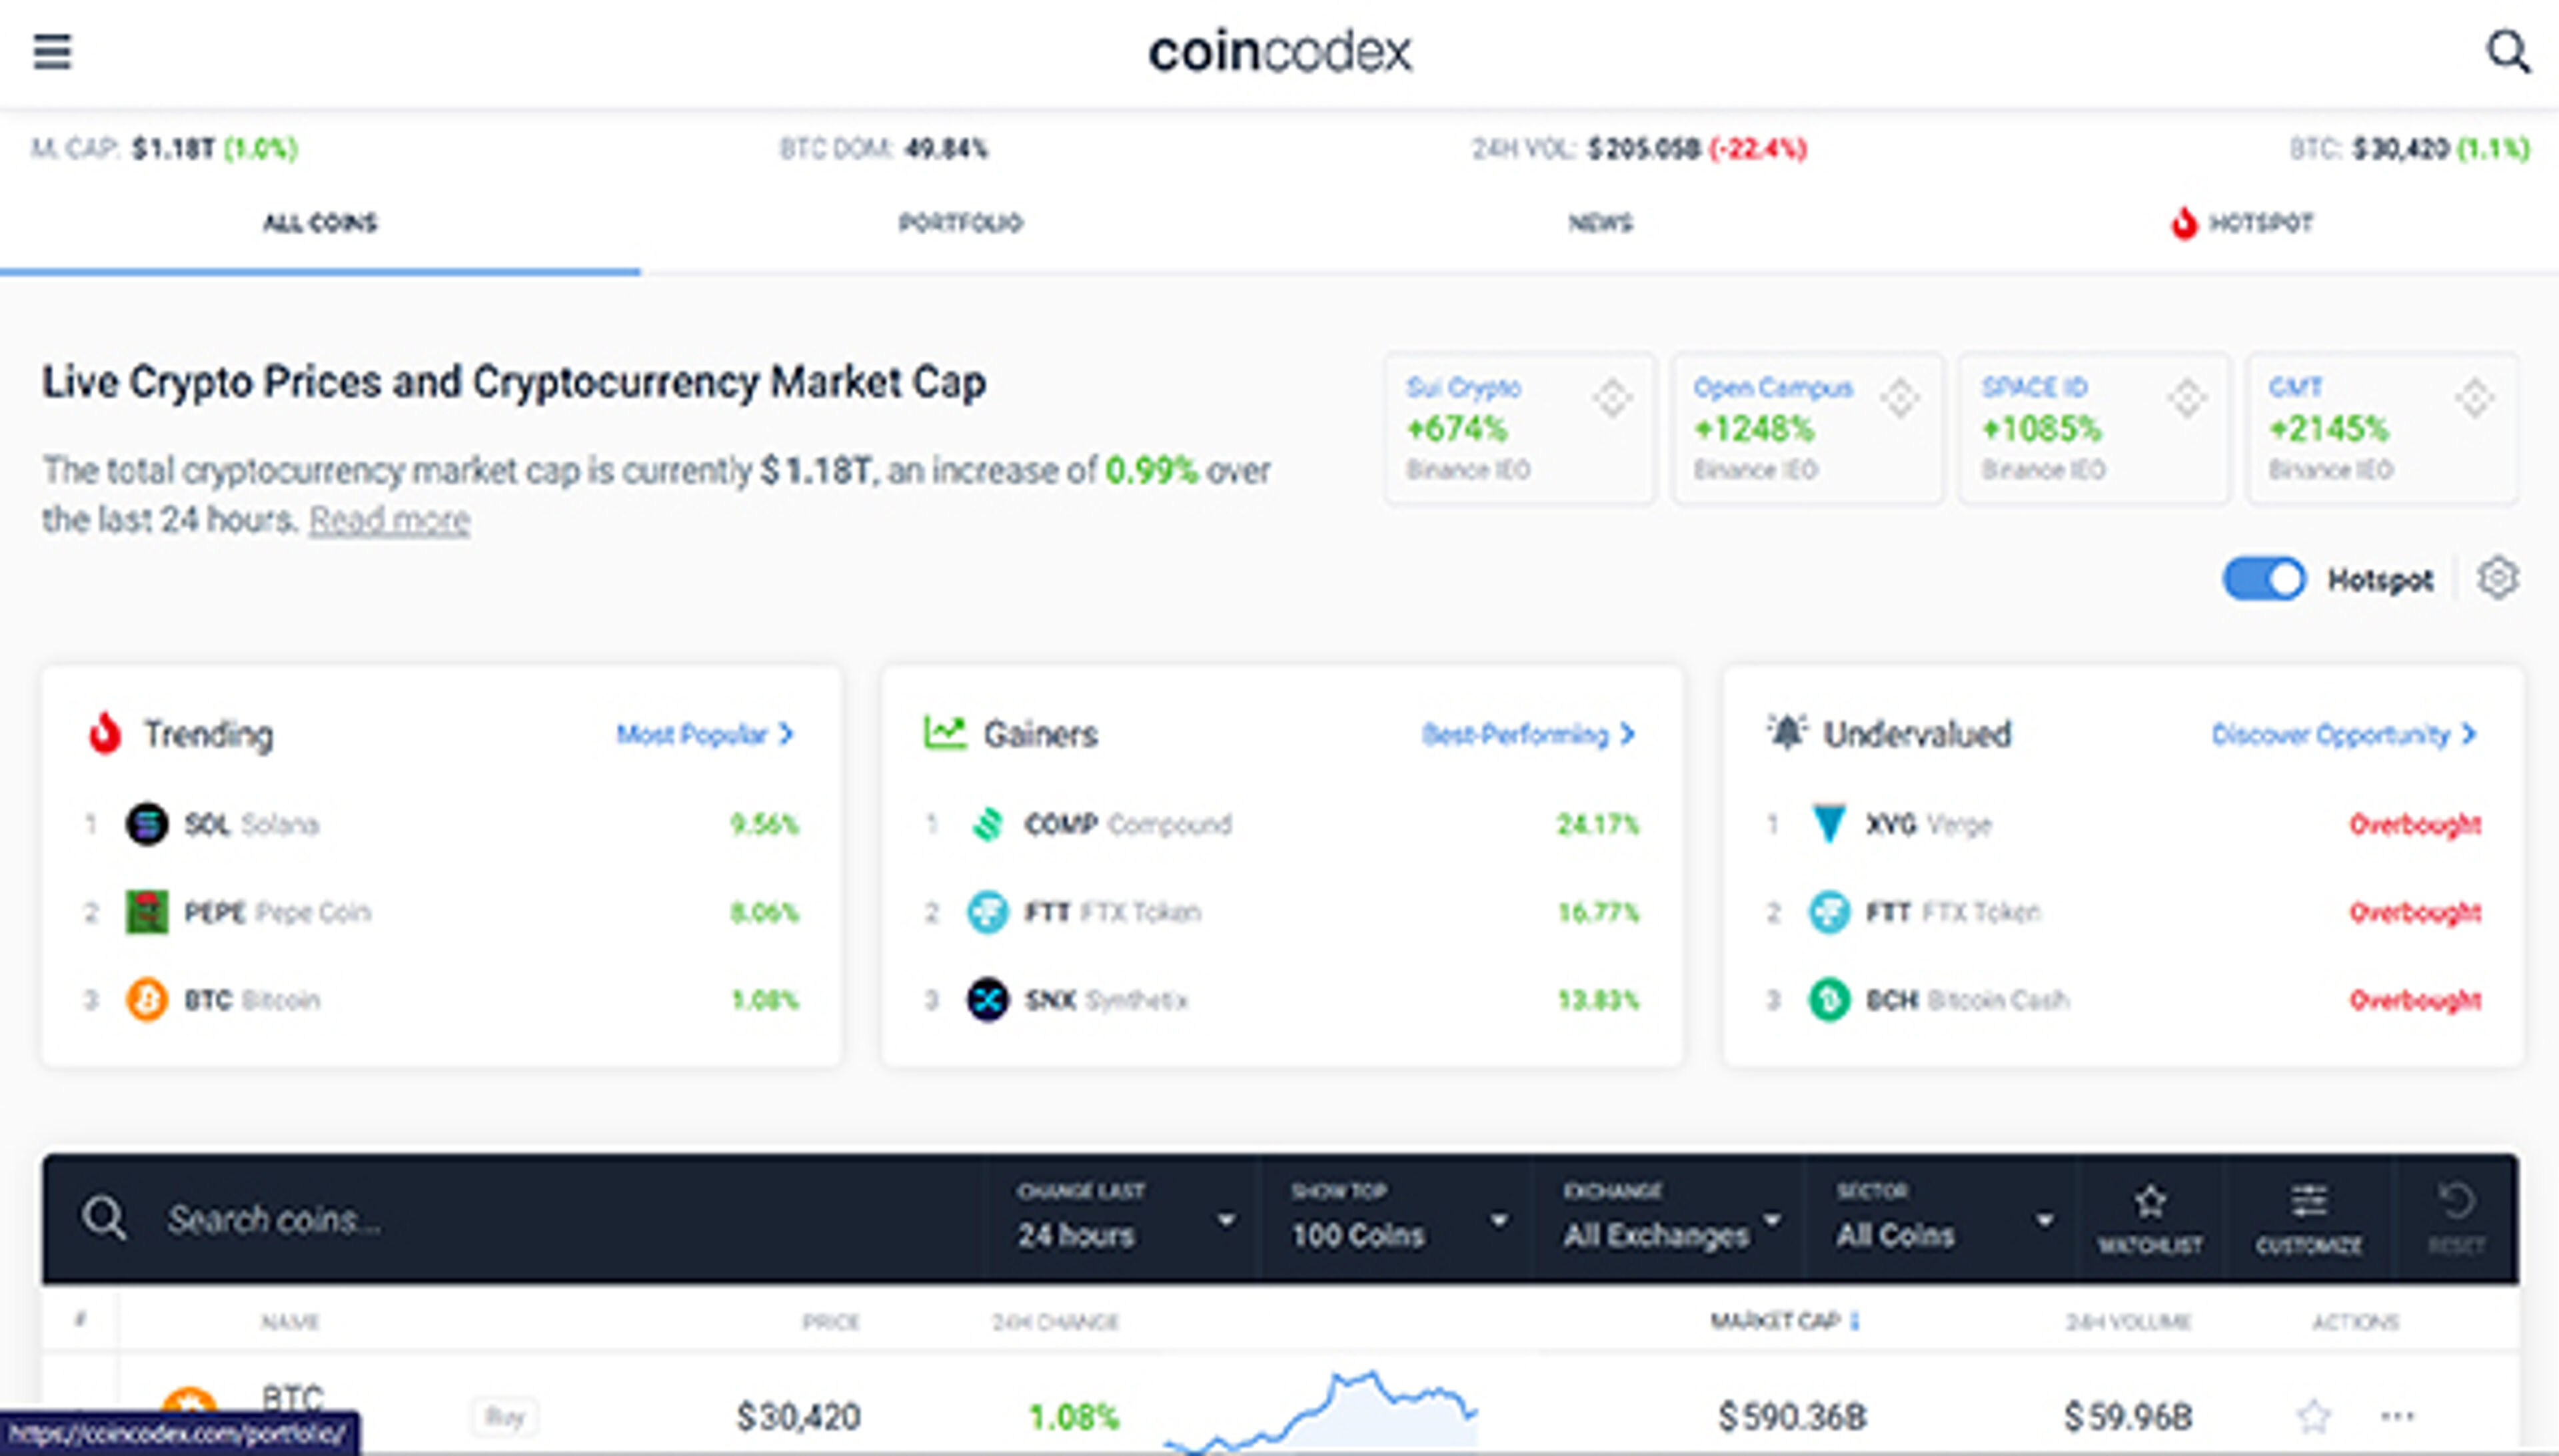Click the Gainers chart icon

click(946, 733)
